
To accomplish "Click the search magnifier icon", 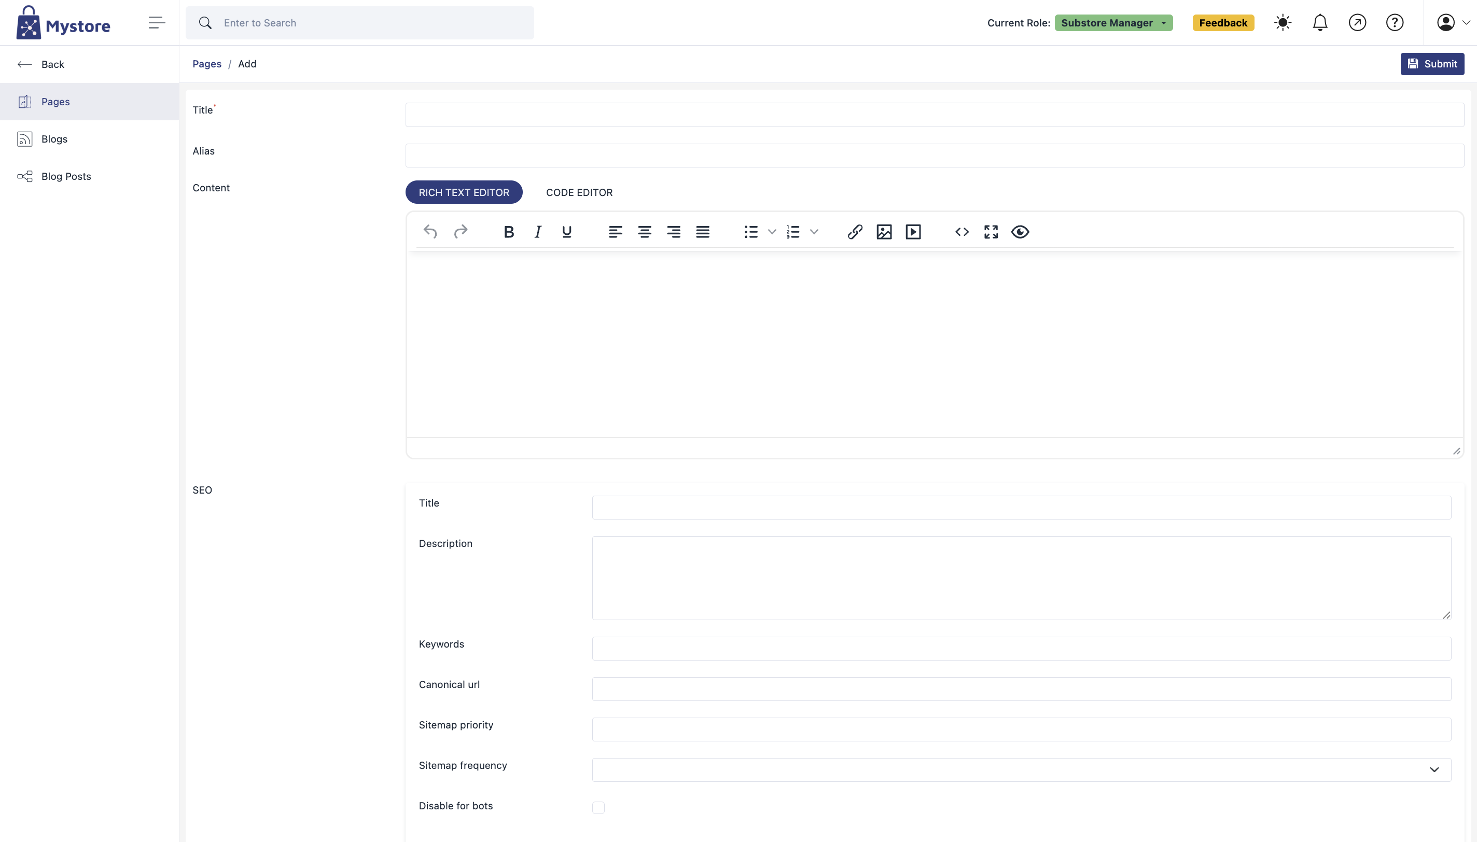I will tap(205, 23).
